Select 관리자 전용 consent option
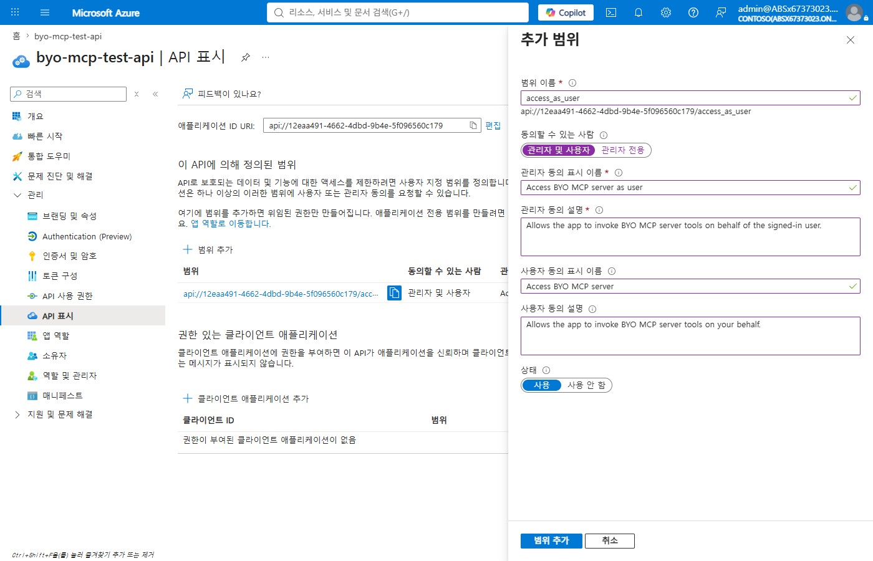 (623, 150)
